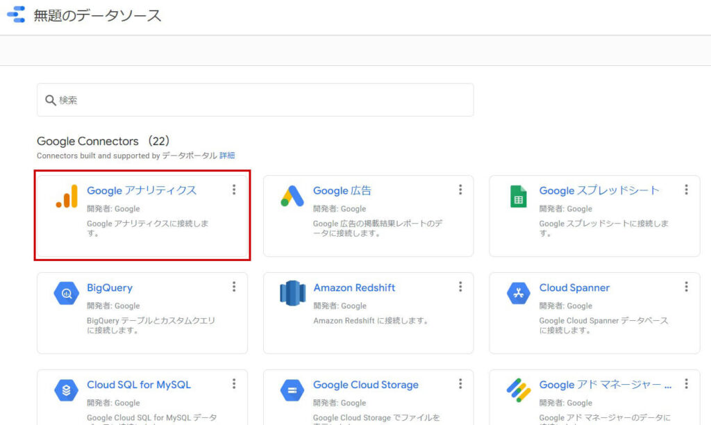Select the Google アナリティクス connector title
This screenshot has width=711, height=425.
click(142, 190)
